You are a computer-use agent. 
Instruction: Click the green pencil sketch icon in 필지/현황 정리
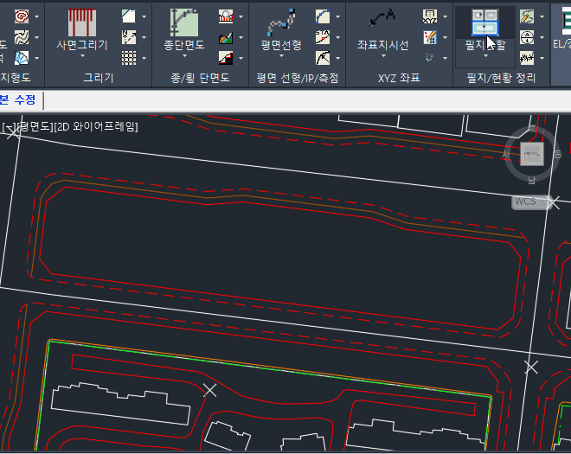[x=527, y=16]
